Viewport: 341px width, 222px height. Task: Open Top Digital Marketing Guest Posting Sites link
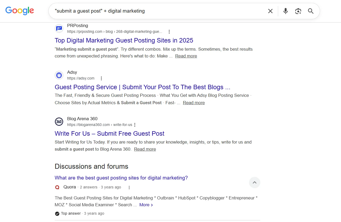pos(124,40)
